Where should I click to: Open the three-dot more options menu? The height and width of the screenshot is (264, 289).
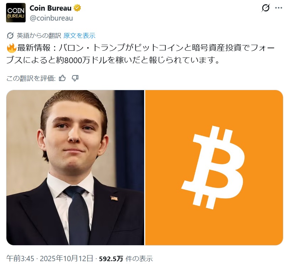(279, 8)
